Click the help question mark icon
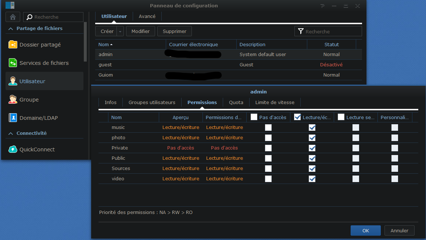426x240 pixels. pos(322,6)
